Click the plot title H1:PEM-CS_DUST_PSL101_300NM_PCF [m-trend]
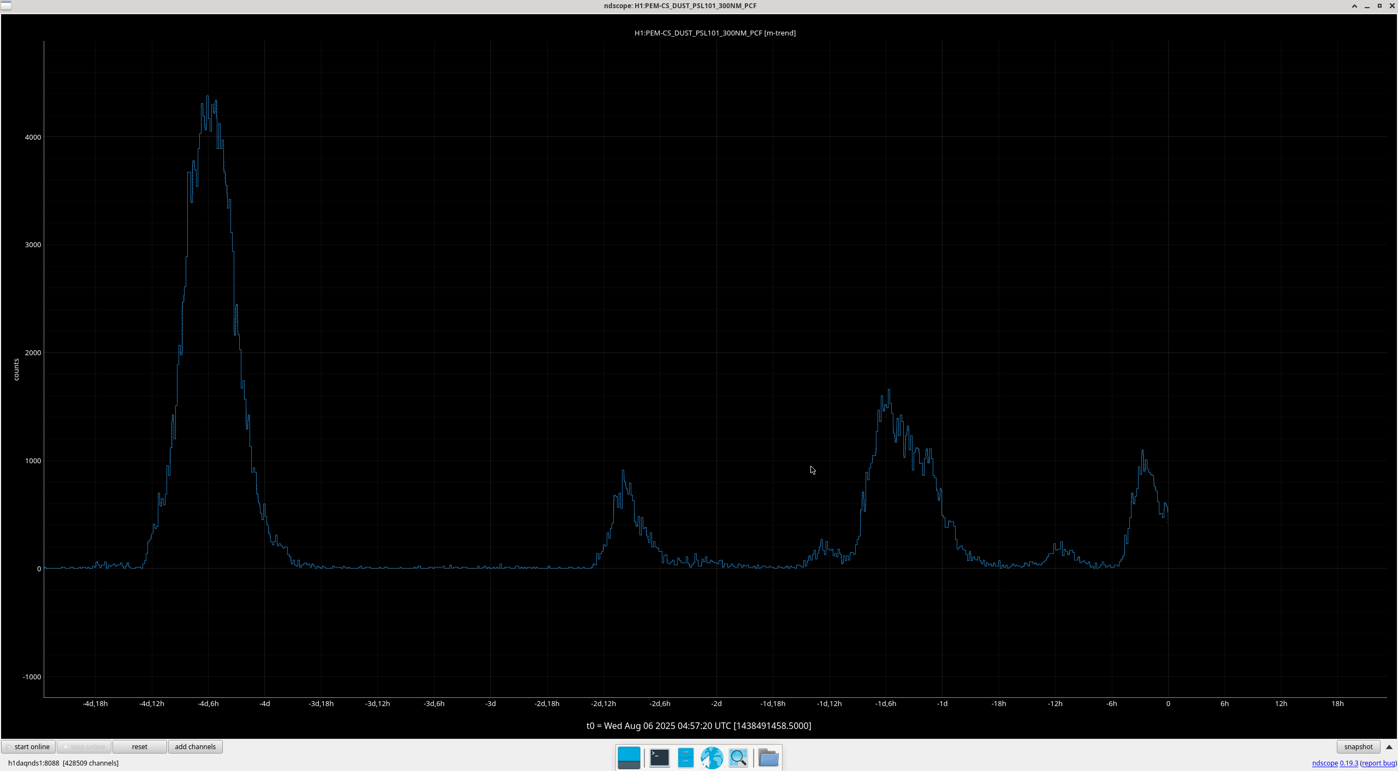The height and width of the screenshot is (771, 1398). tap(715, 33)
